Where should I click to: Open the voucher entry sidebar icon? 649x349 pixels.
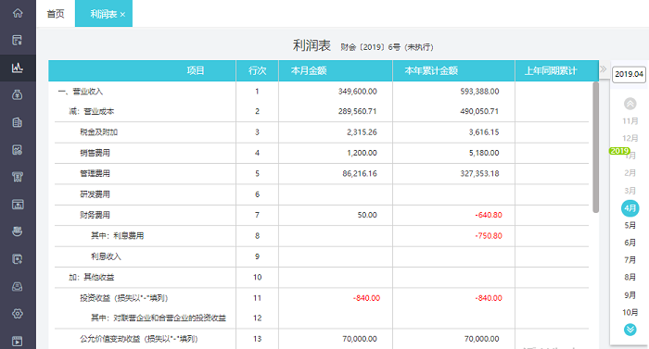(x=18, y=40)
